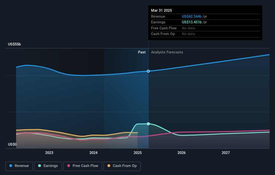This screenshot has height=175, width=275.
Task: Click No data beside Free Cash Flow
Action: click(x=188, y=28)
